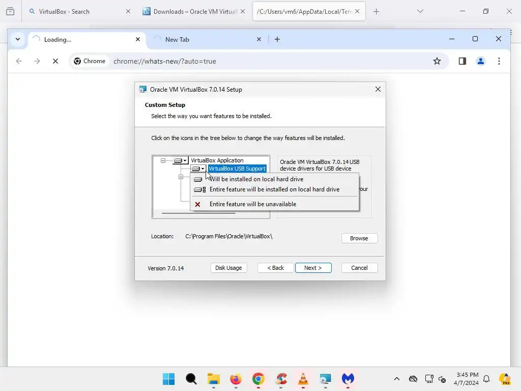Click the VirtualBox setup title bar icon

tap(143, 90)
